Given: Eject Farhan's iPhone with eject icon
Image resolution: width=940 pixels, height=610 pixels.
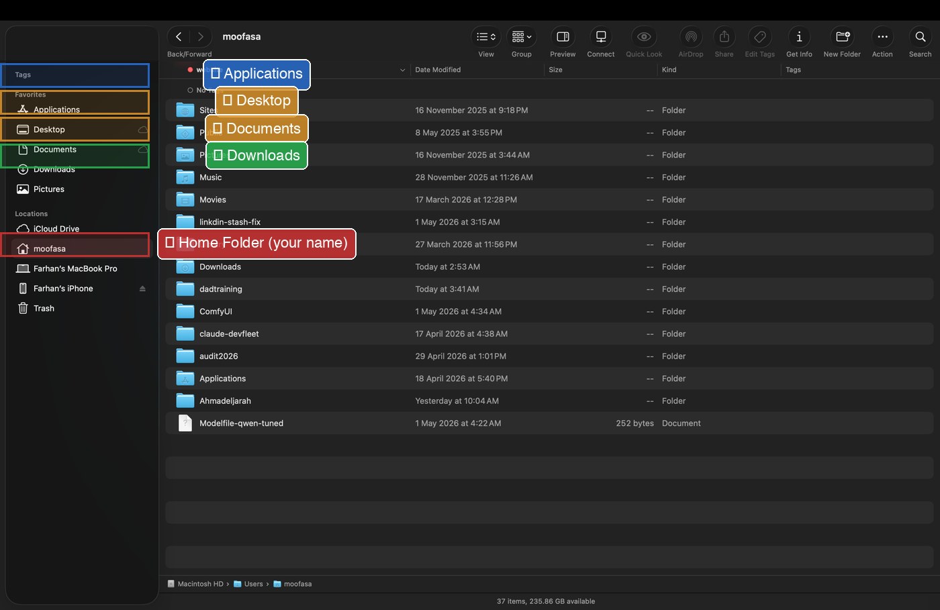Looking at the screenshot, I should click(x=142, y=289).
